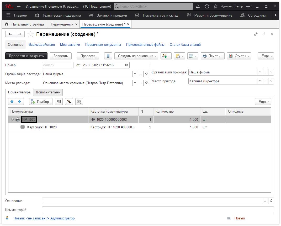281x226 pixels.
Task: Click the barcode scan icon
Action: 59,102
